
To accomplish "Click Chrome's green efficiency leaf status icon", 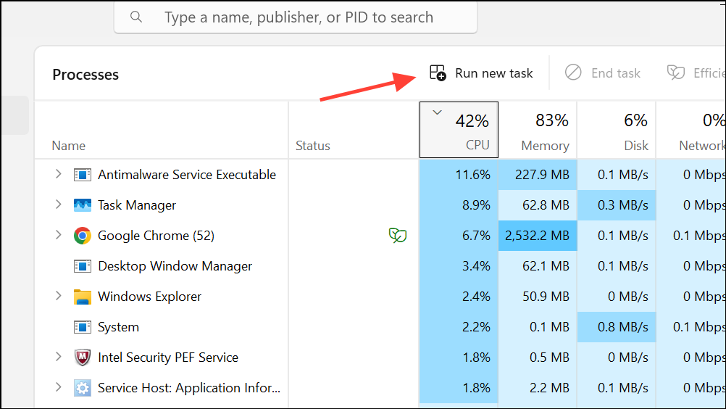I will (x=397, y=235).
